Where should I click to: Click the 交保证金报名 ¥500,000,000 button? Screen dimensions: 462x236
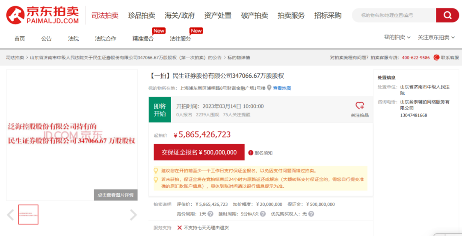[199, 152]
